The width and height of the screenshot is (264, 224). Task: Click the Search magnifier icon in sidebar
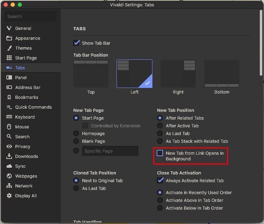[9, 136]
